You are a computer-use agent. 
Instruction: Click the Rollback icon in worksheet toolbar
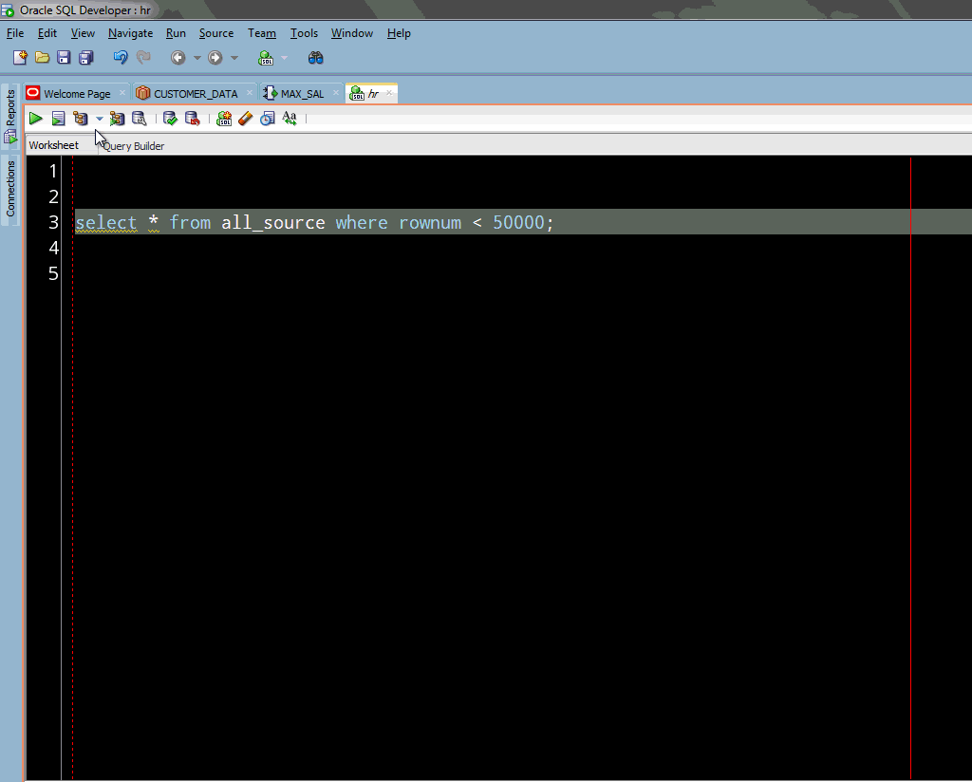(192, 119)
